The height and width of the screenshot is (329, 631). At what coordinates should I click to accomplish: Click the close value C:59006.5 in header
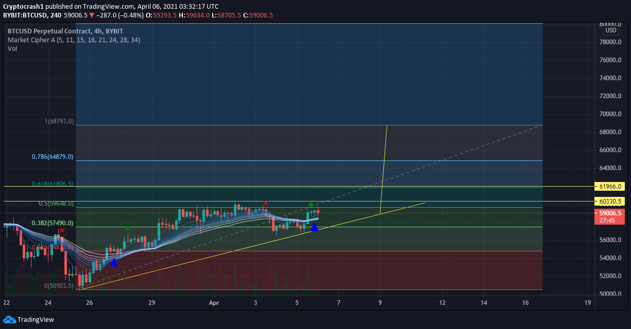pyautogui.click(x=258, y=15)
